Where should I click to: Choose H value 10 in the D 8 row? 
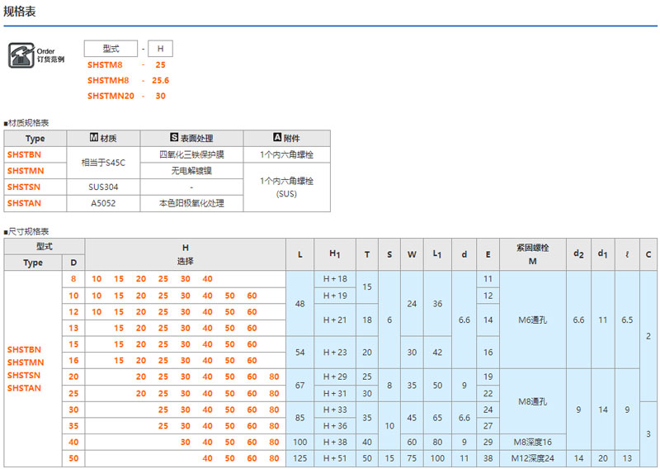(x=97, y=279)
